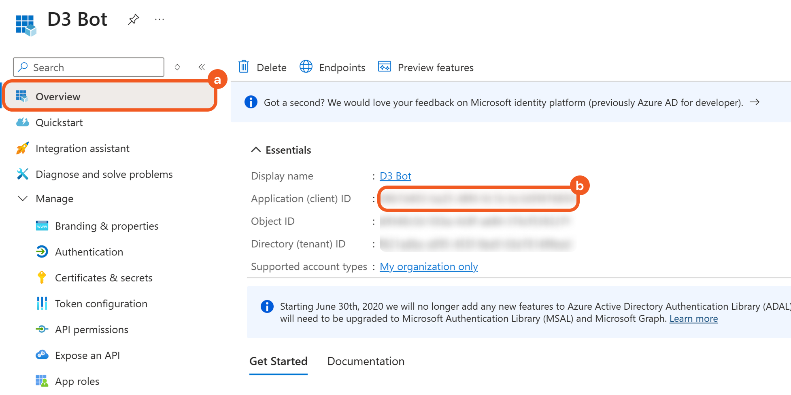Click the D3 Bot display name link

click(x=395, y=176)
